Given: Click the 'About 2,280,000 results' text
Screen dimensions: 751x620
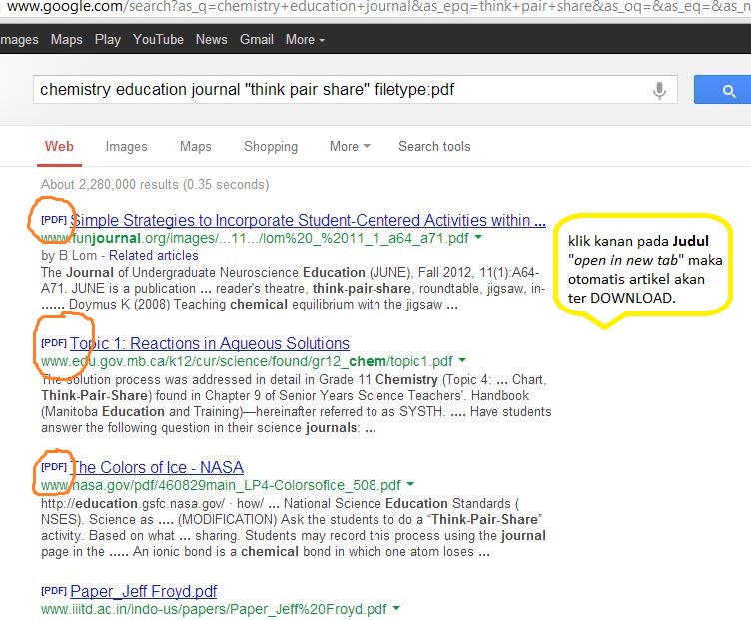Looking at the screenshot, I should tap(155, 185).
